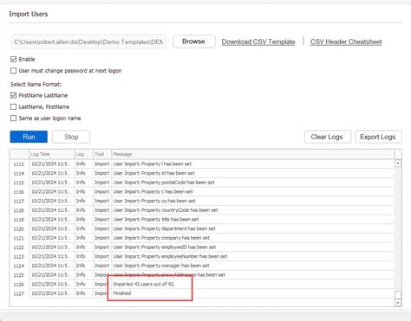Viewport: 411px width, 321px height.
Task: Click row number 1120 in the log
Action: (x=19, y=228)
